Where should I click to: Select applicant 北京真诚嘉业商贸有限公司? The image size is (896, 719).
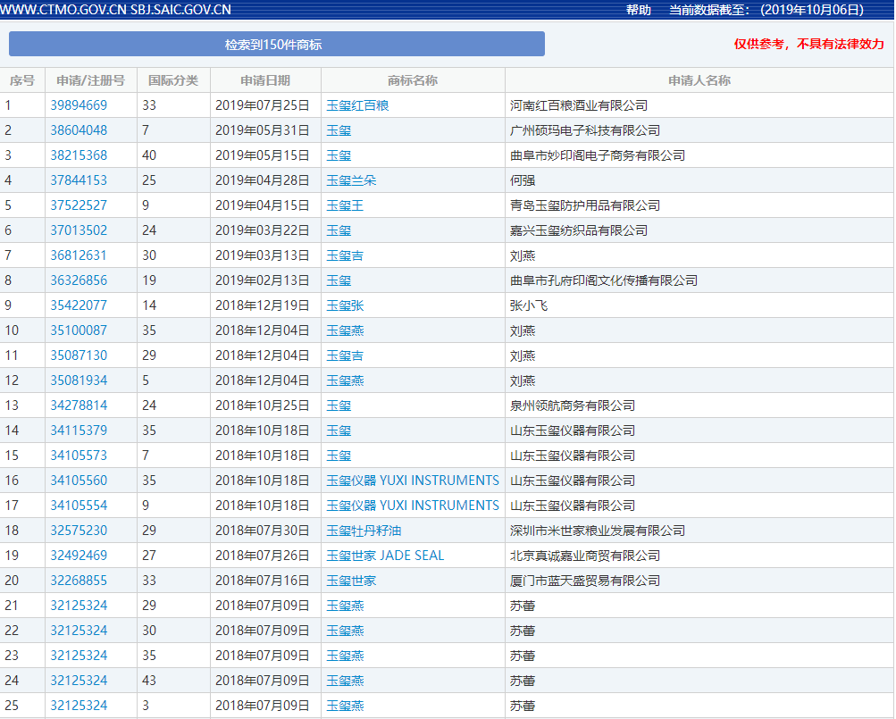[x=585, y=556]
